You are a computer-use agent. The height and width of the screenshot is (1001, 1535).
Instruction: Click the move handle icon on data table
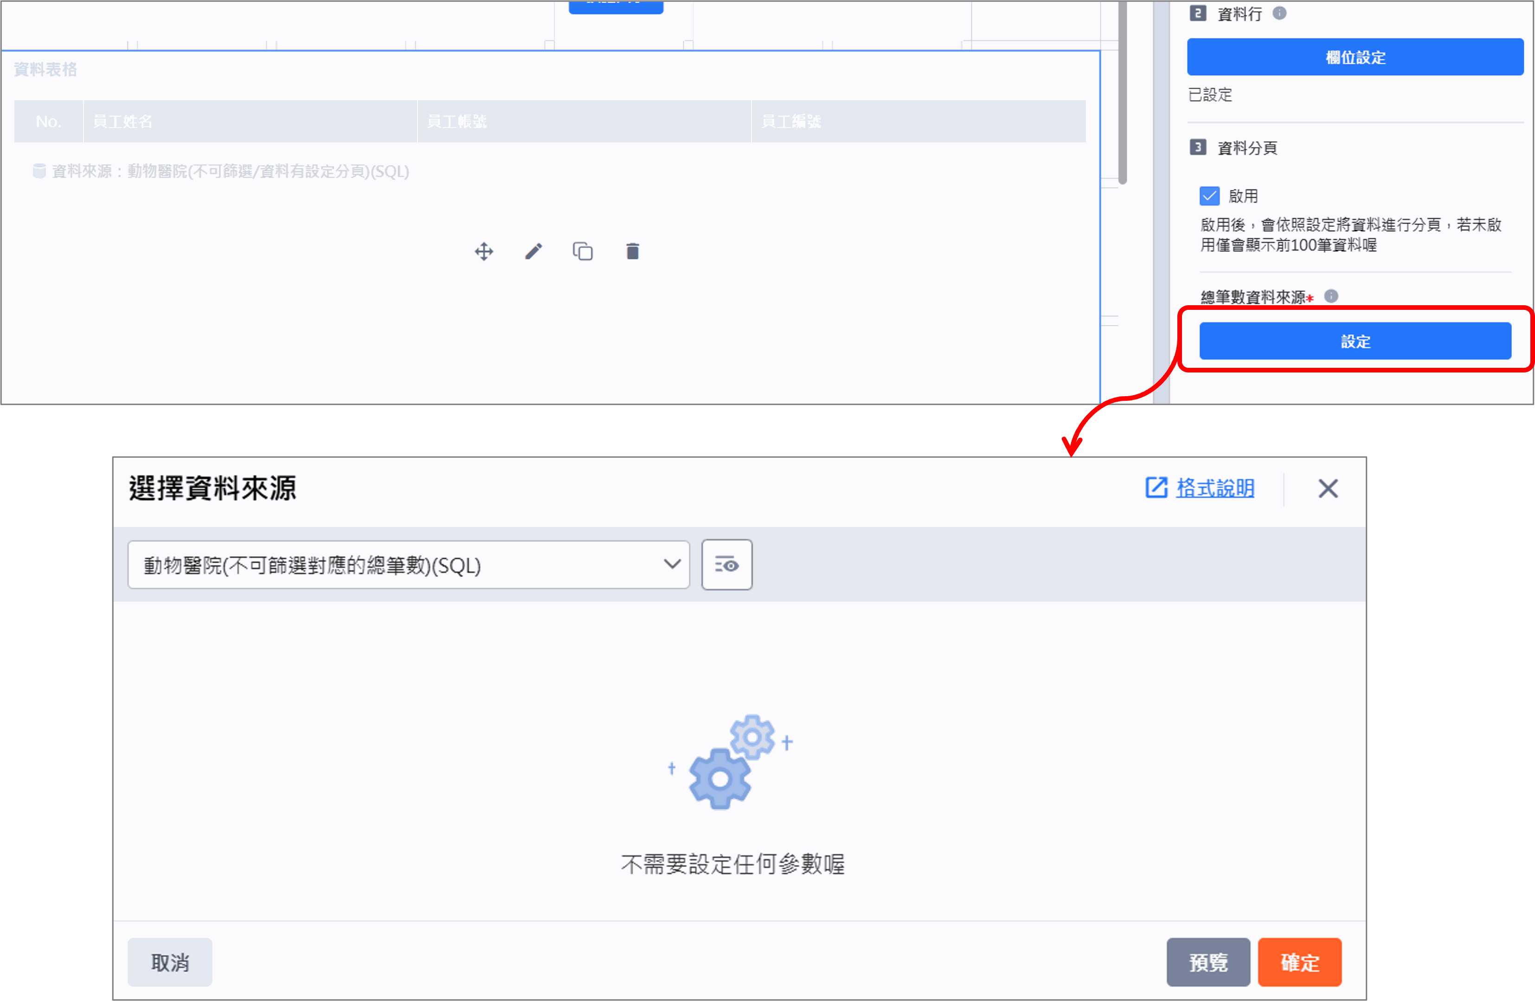[484, 251]
